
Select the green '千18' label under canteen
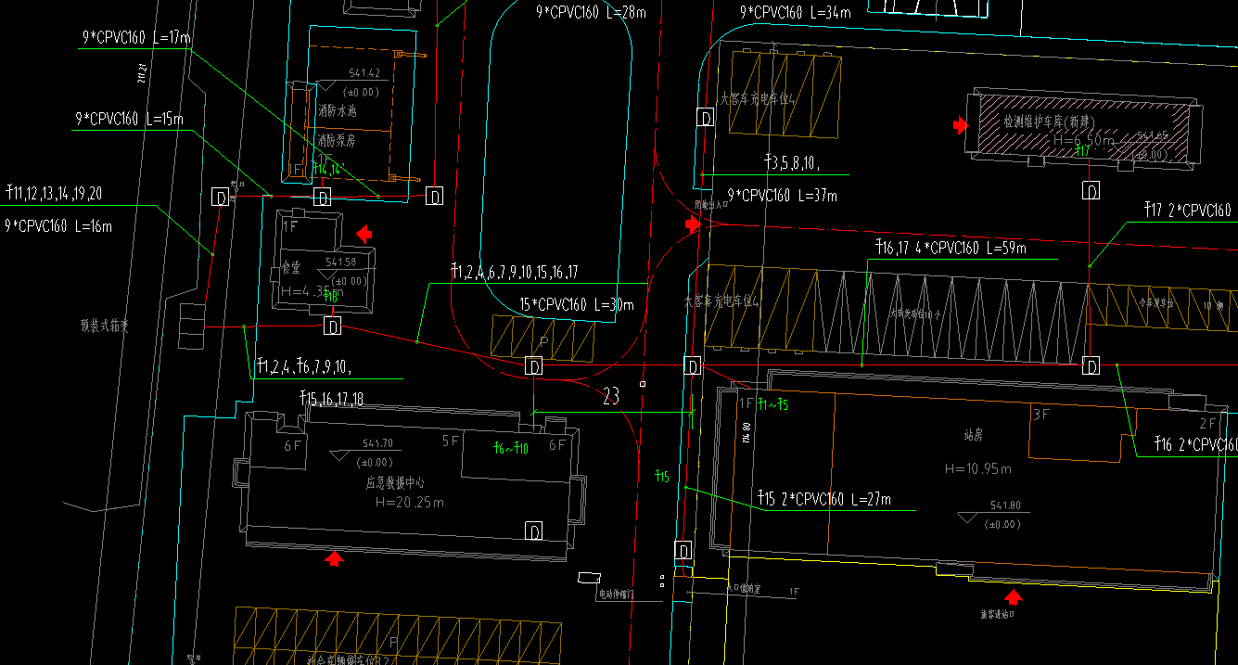pos(329,298)
